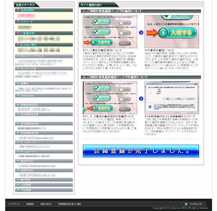Click the pink bullet icon beside パスワード
The height and width of the screenshot is (211, 217).
coord(18,22)
